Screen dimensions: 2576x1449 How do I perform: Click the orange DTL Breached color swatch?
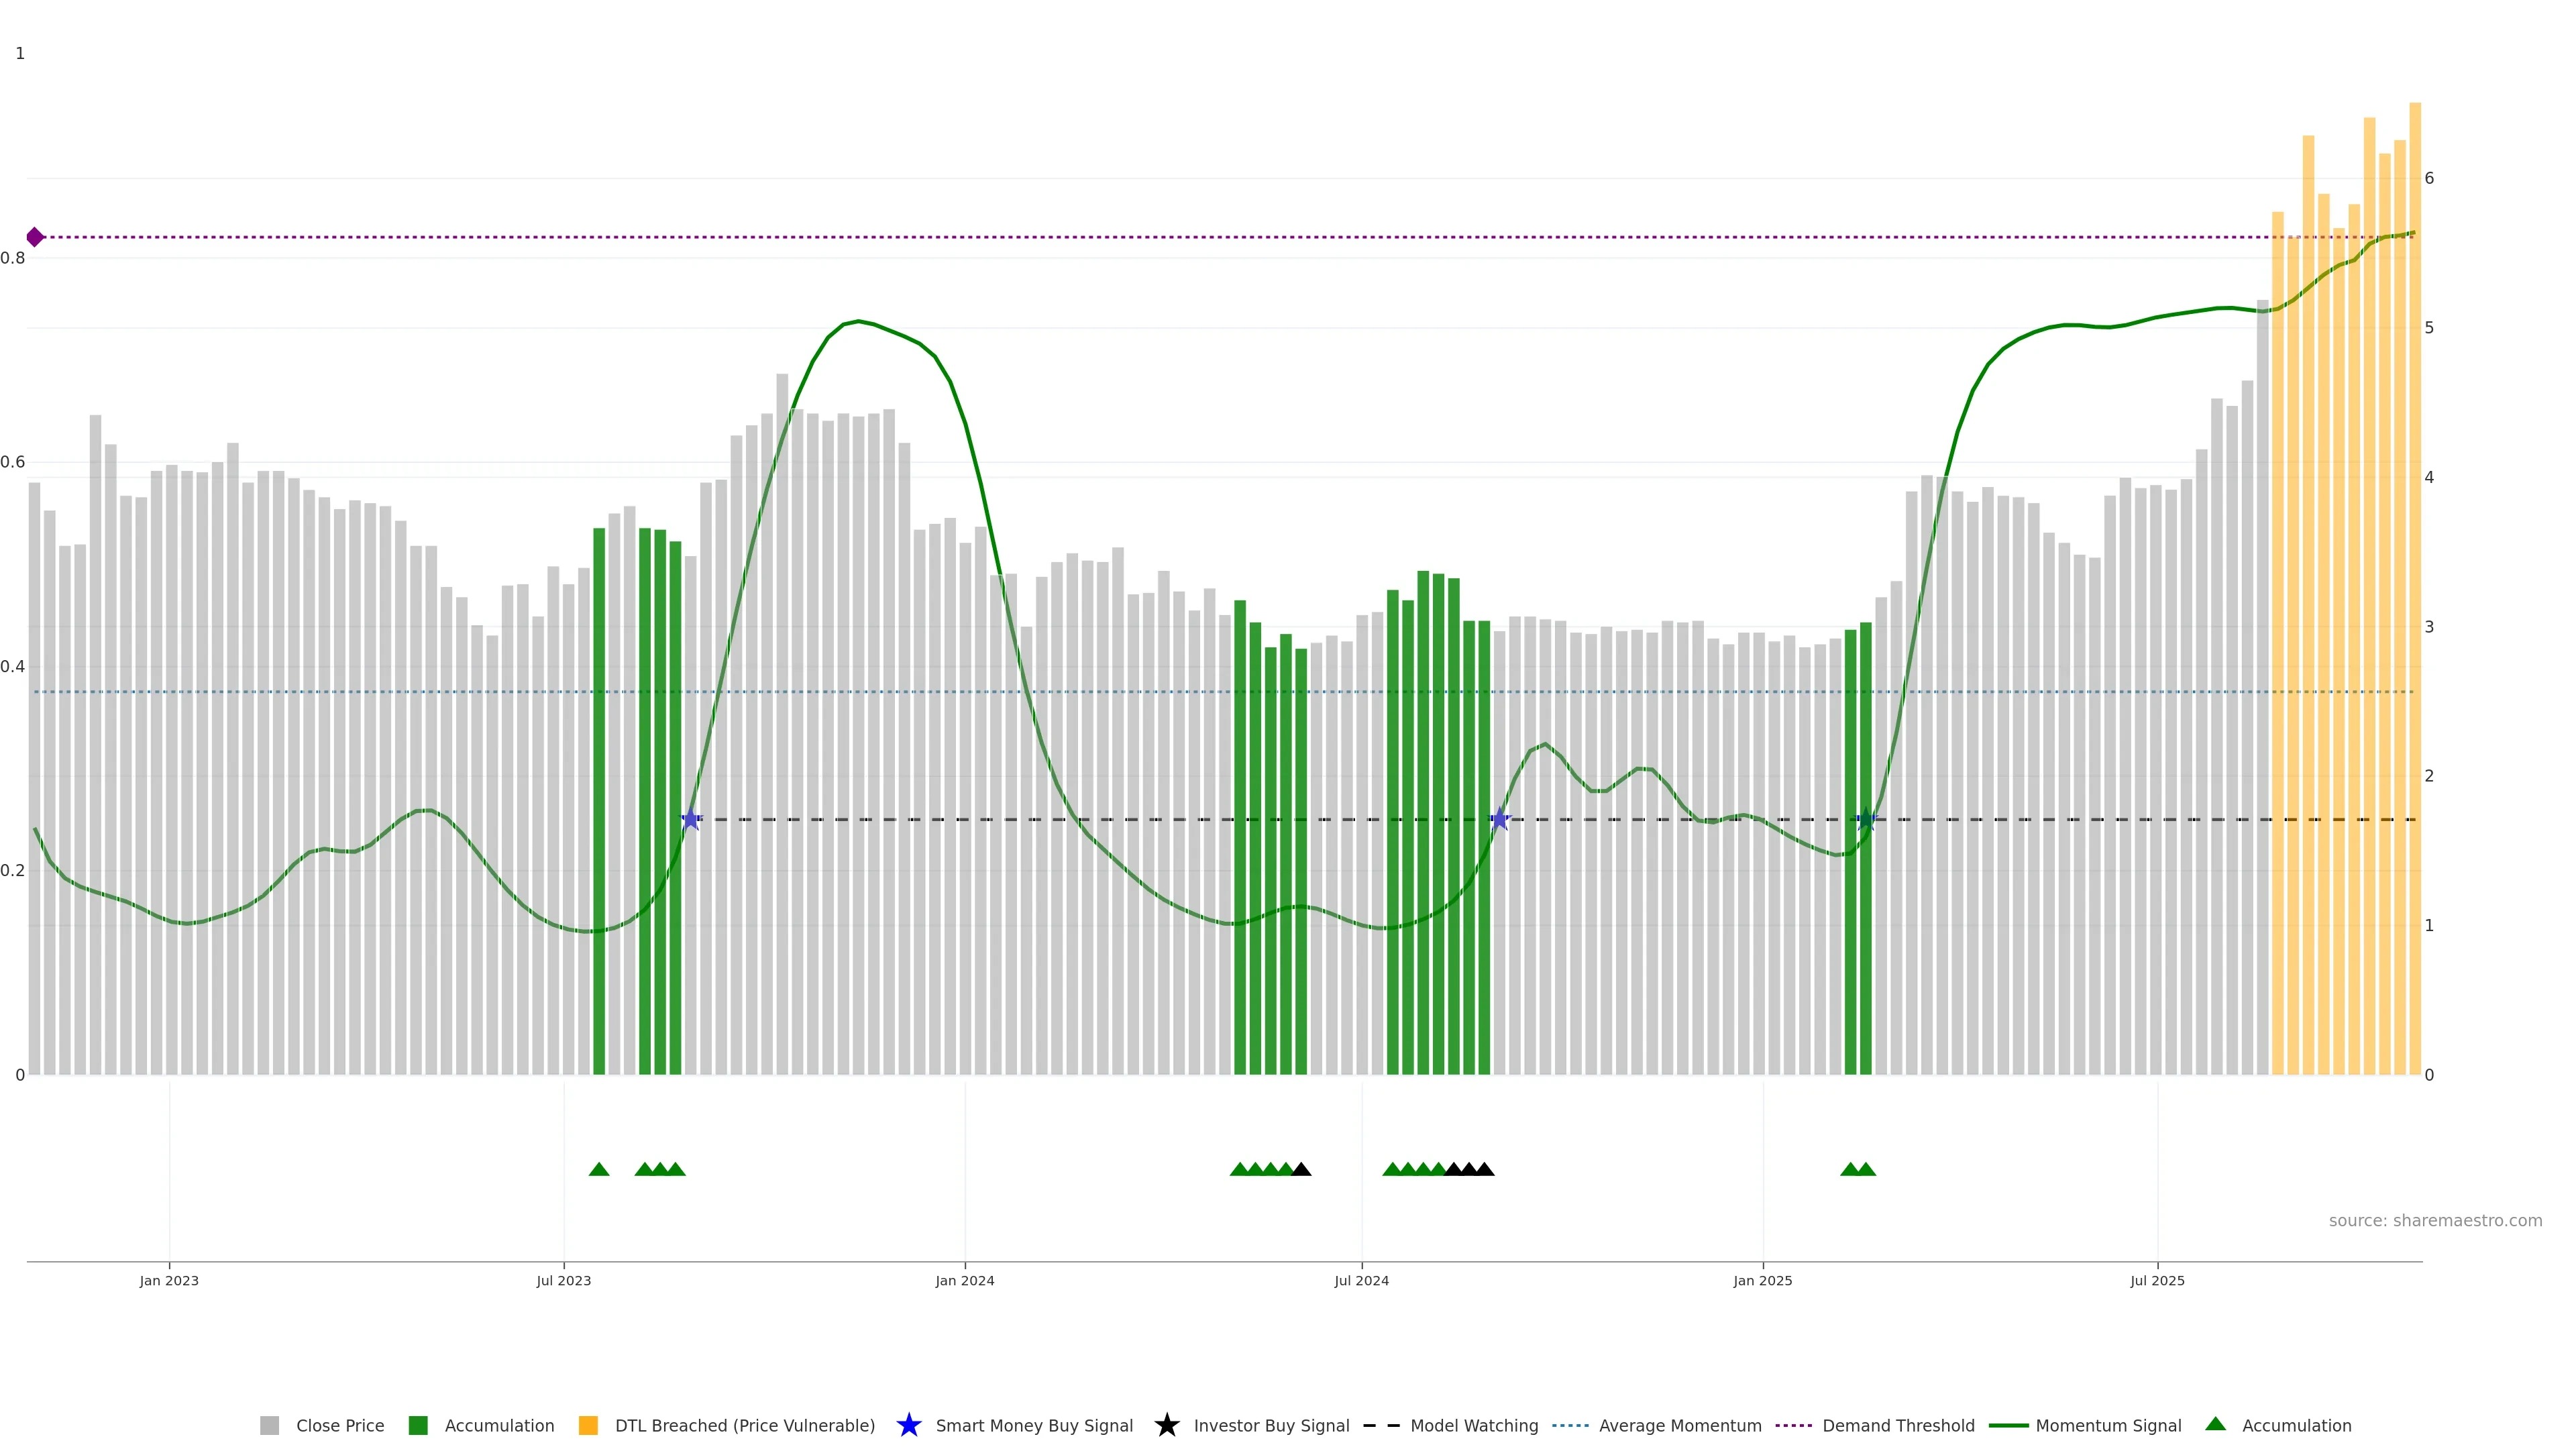(x=588, y=1426)
